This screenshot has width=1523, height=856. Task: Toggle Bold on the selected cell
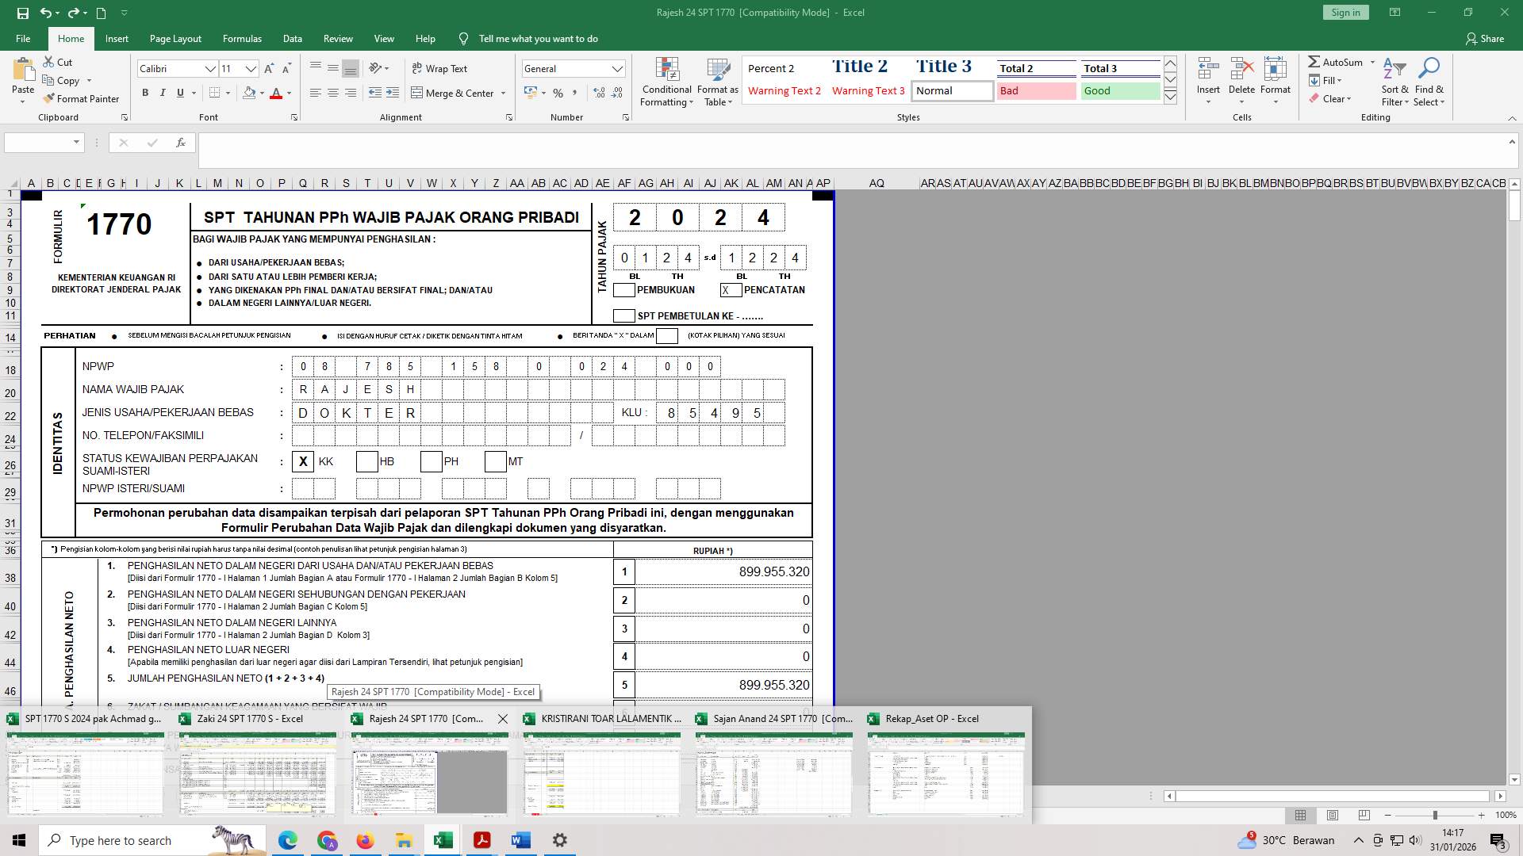[x=145, y=93]
